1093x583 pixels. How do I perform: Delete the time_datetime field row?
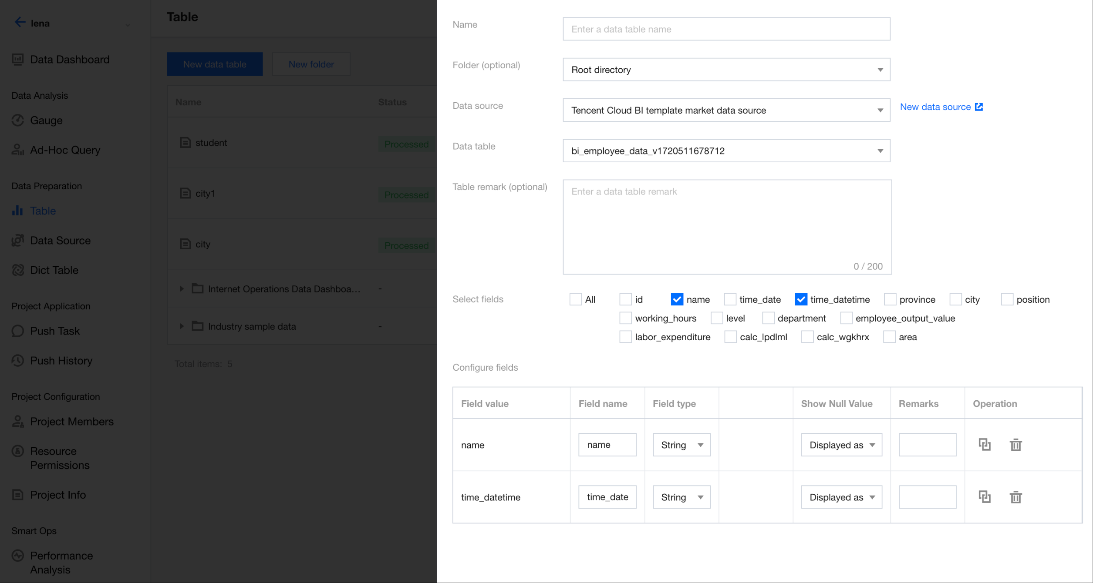[1015, 497]
